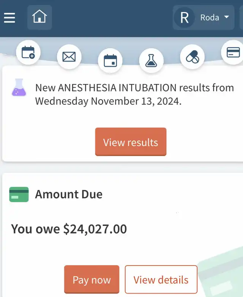Click the Pay now button
Screen dimensions: 243x297
92,280
